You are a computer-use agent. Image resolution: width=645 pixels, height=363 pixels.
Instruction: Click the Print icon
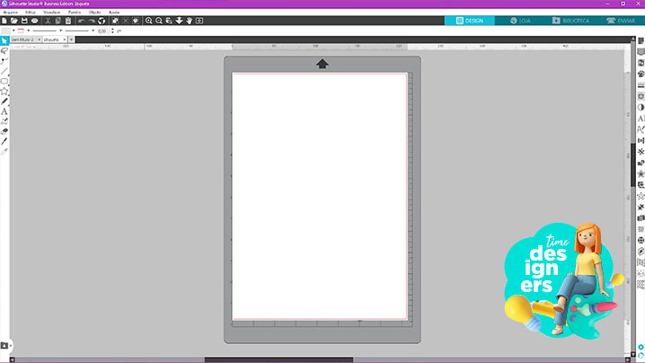point(34,21)
